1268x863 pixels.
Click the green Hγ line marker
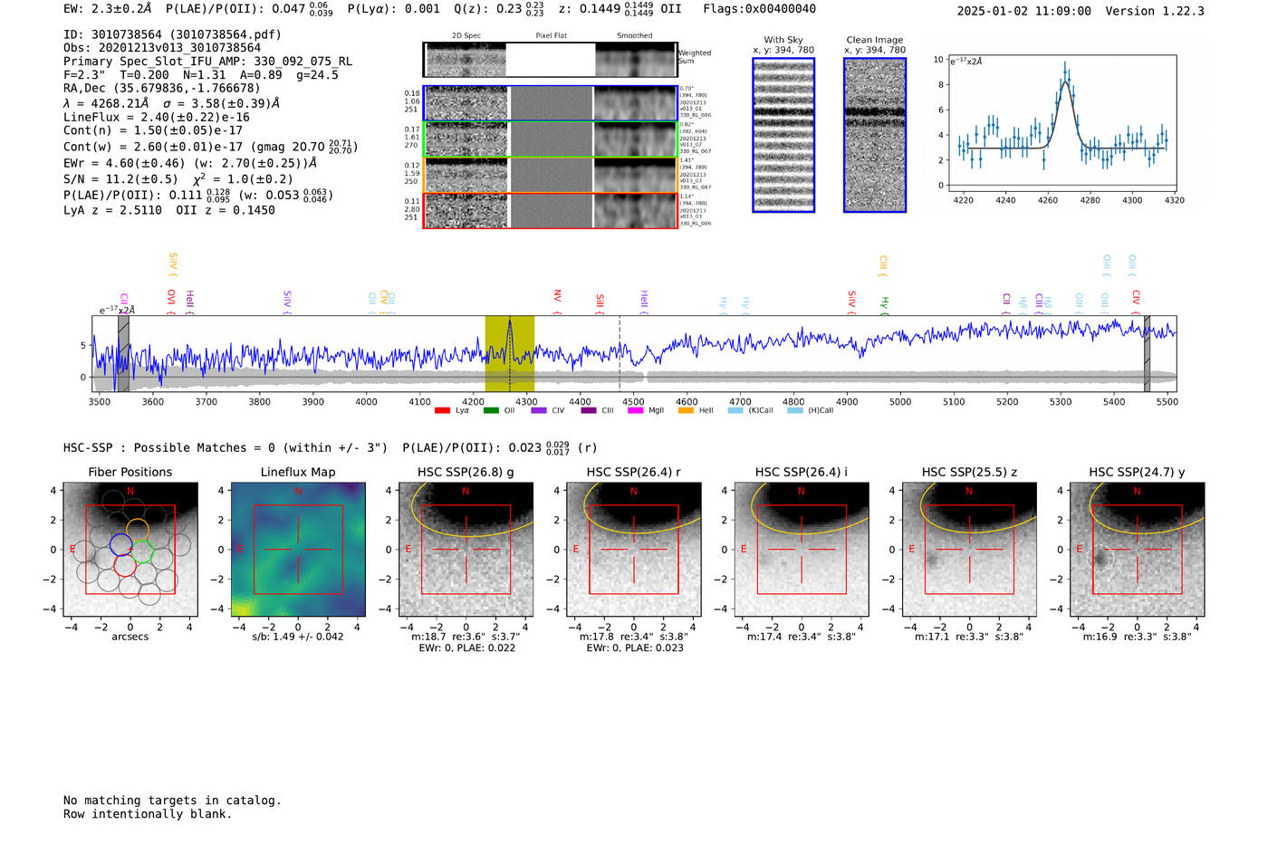[x=885, y=306]
